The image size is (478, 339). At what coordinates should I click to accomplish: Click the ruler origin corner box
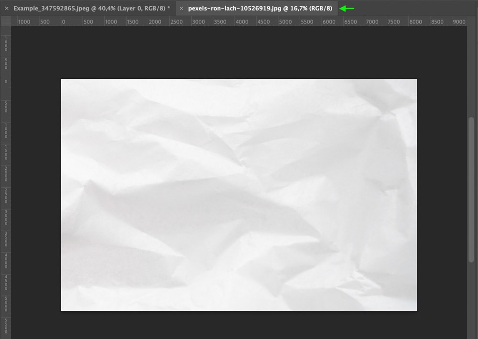click(6, 21)
